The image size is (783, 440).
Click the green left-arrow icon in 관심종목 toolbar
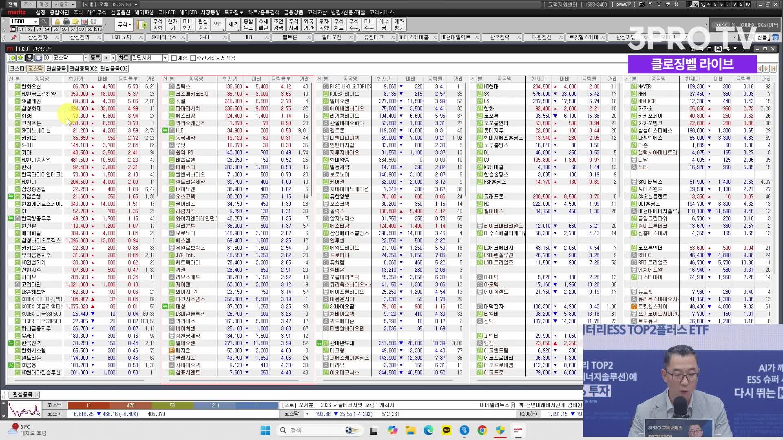coord(12,58)
